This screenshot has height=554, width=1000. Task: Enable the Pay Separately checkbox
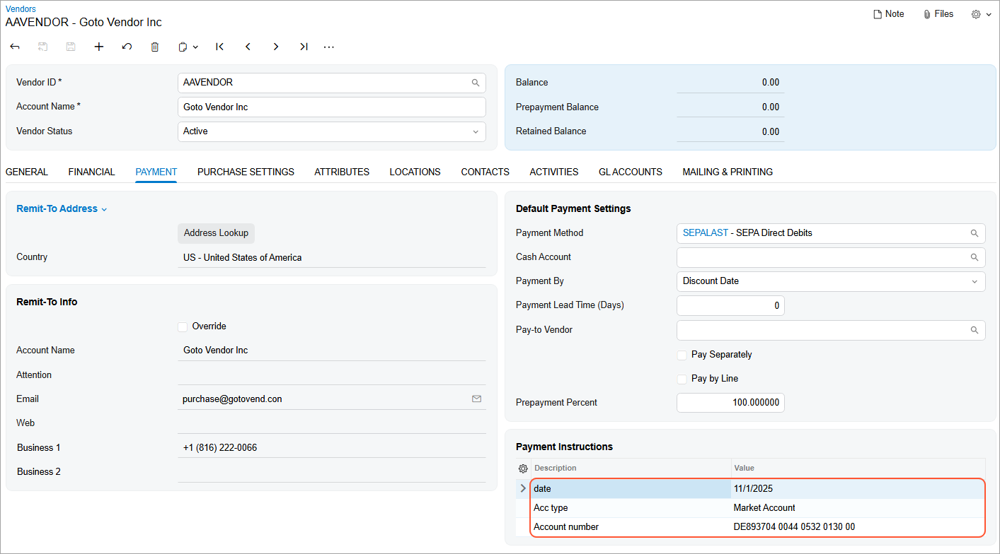(x=682, y=355)
